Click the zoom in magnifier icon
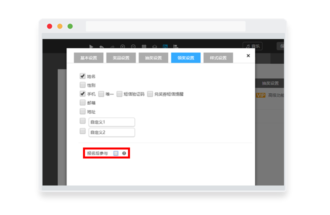The width and height of the screenshot is (330, 215). click(122, 46)
